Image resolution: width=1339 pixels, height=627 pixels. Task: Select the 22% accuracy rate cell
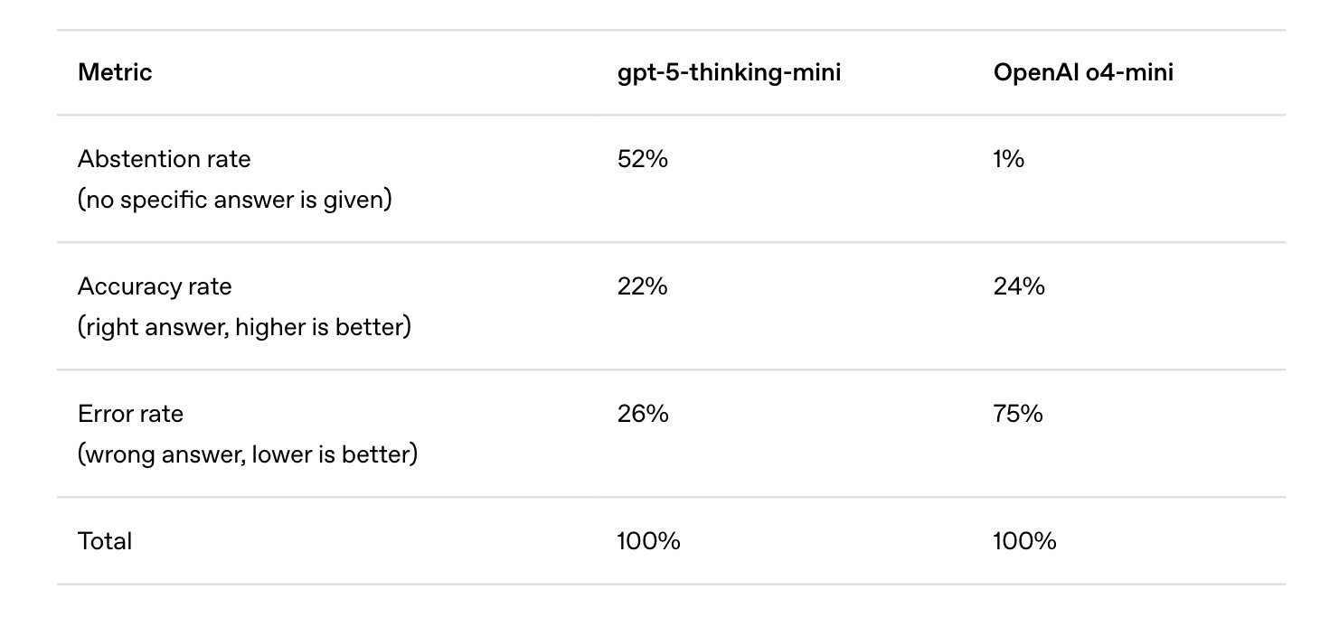tap(642, 286)
